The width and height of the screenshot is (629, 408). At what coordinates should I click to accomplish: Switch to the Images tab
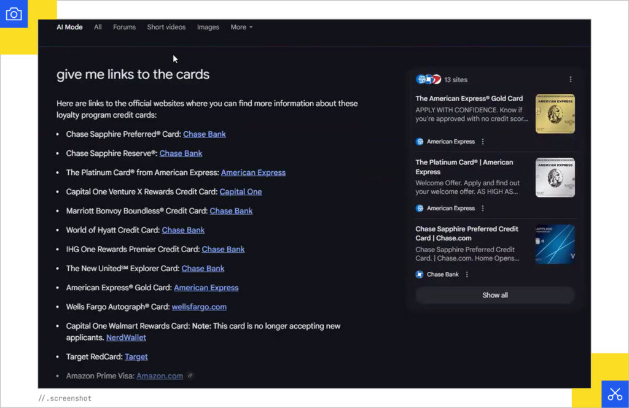(208, 27)
